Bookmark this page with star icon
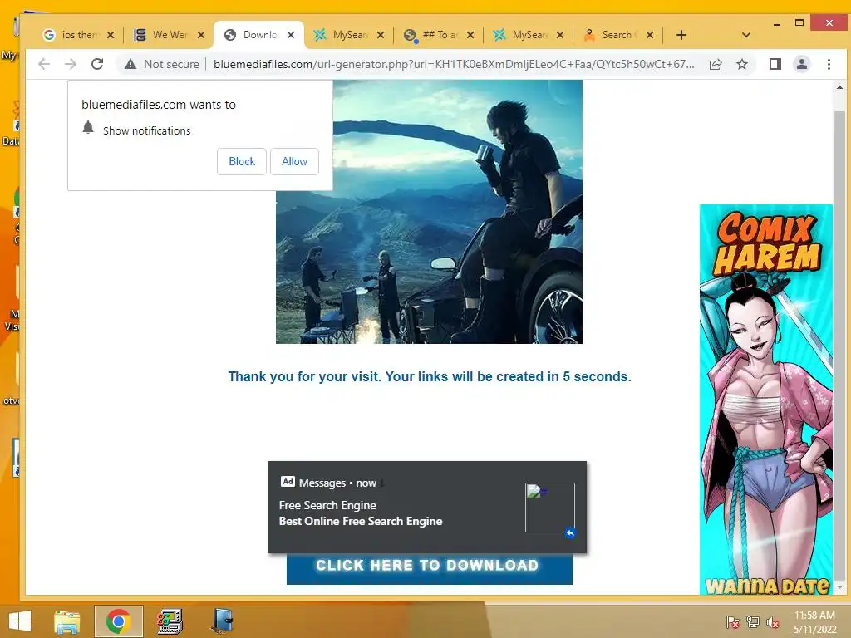 pyautogui.click(x=742, y=64)
